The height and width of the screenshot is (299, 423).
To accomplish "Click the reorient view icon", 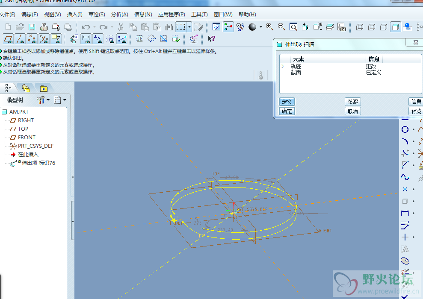I will pos(240,27).
